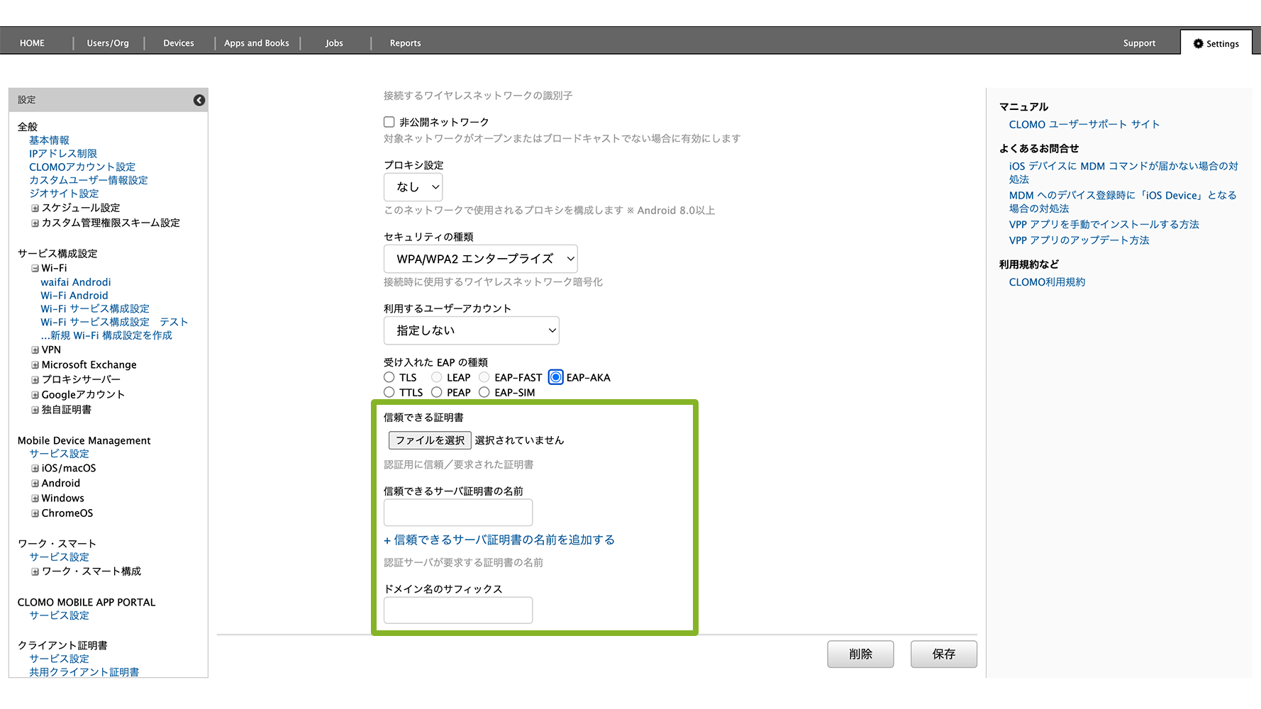Screen dimensions: 1261x709
Task: Enable the 非公開ネットワーク checkbox
Action: pyautogui.click(x=389, y=122)
